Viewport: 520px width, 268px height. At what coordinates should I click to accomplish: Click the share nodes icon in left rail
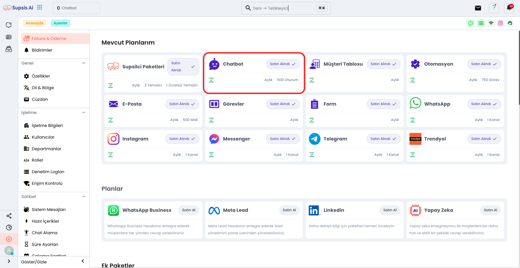coord(9,216)
